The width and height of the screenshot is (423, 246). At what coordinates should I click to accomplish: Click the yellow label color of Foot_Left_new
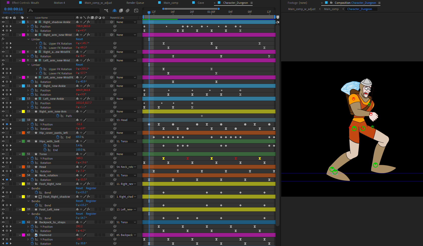click(23, 209)
